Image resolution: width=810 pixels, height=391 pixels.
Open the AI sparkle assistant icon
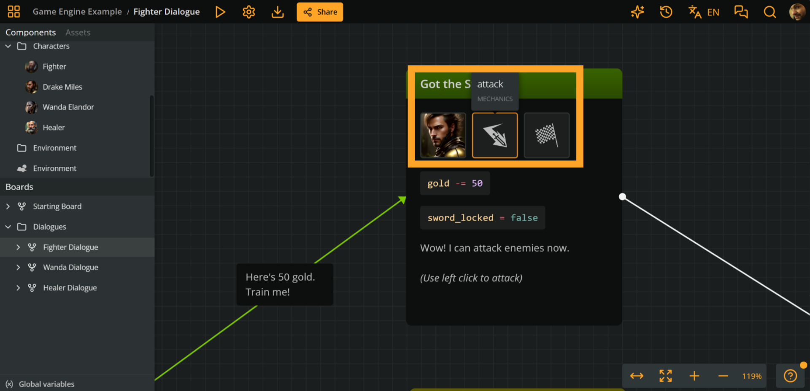coord(637,12)
